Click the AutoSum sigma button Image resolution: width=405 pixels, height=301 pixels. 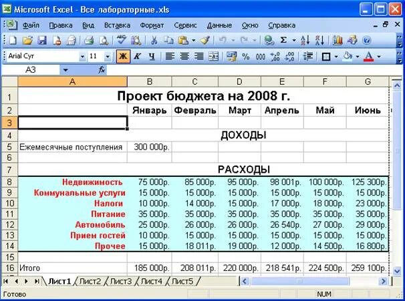tap(283, 41)
